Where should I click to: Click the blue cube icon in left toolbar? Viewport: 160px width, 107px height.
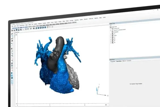point(12,73)
